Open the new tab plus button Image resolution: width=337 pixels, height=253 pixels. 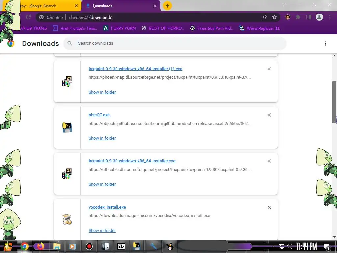tap(168, 6)
